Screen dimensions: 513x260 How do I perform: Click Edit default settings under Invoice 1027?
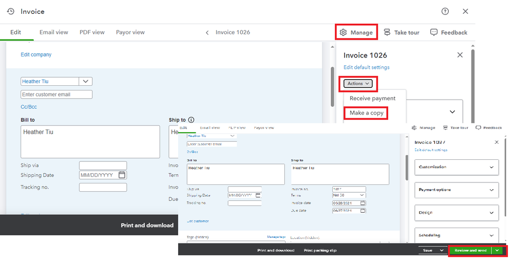pos(431,150)
